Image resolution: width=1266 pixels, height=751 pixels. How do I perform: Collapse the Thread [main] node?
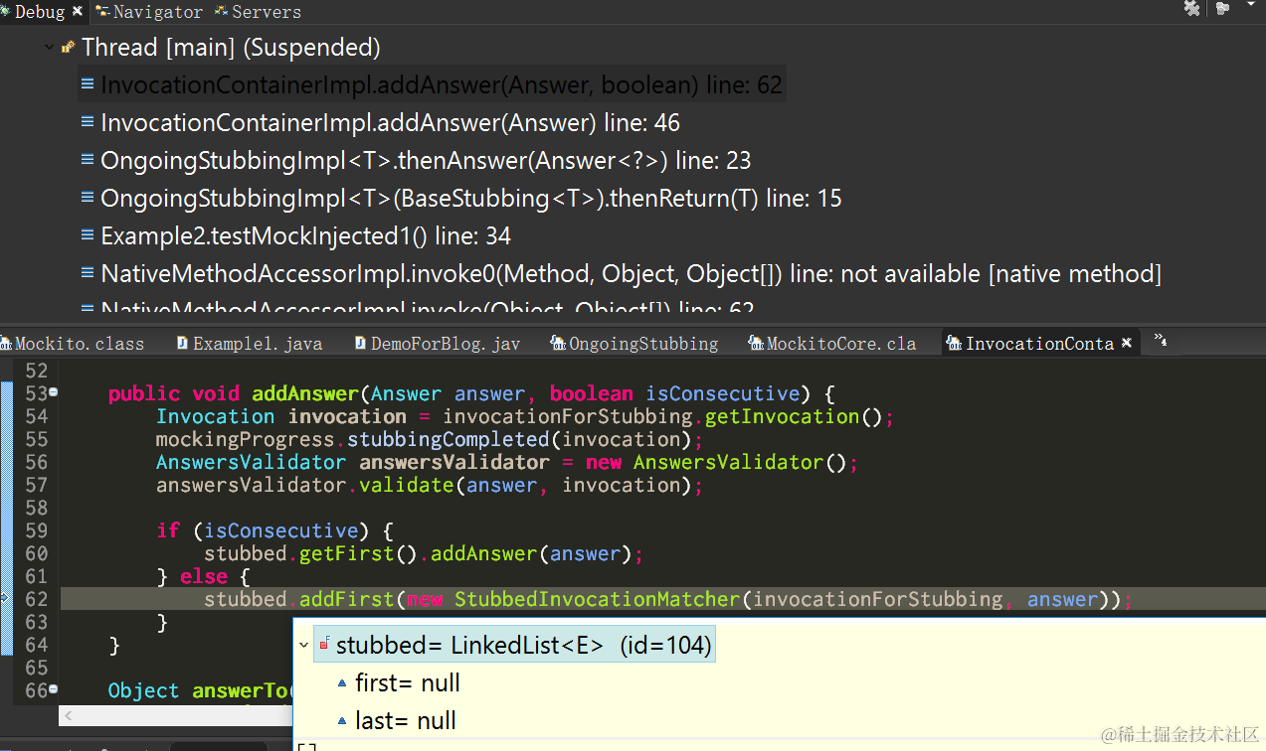pyautogui.click(x=50, y=47)
